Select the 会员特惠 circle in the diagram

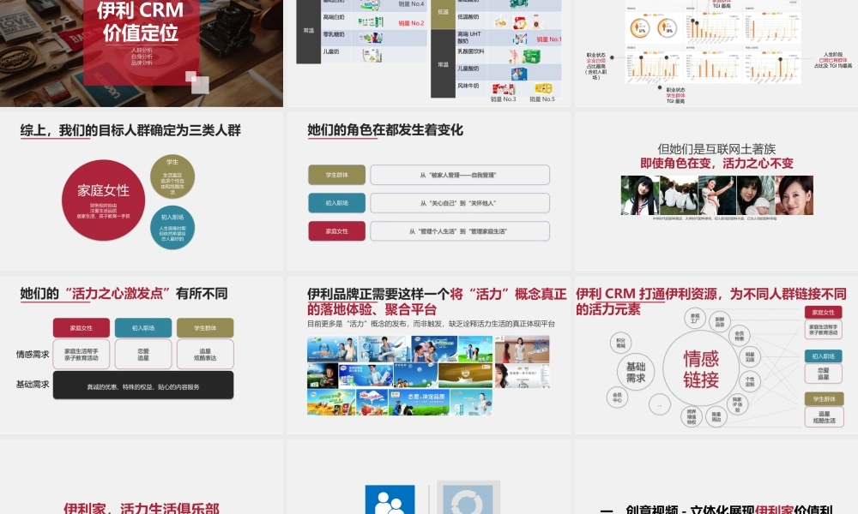point(740,335)
